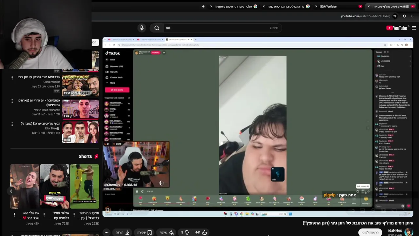Subscribe to idaNHos with הרשמה למינוי button
The width and height of the screenshot is (419, 236).
(x=370, y=232)
